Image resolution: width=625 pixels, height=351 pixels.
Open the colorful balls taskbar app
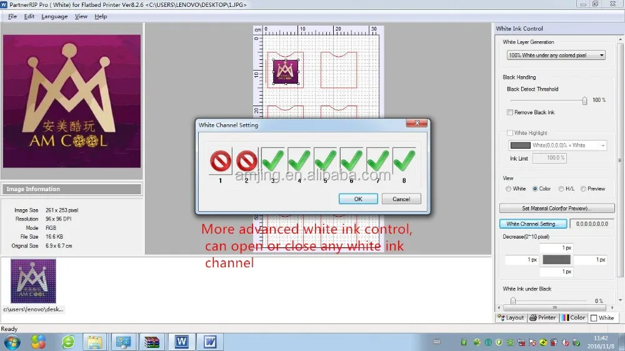click(x=38, y=342)
